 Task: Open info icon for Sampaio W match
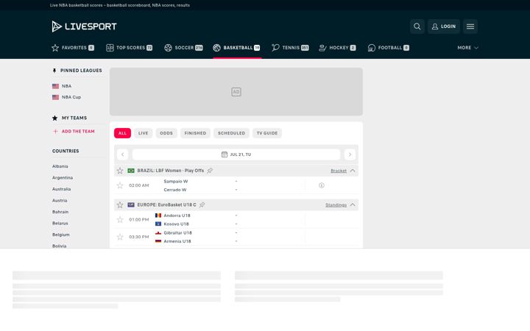[x=322, y=185]
